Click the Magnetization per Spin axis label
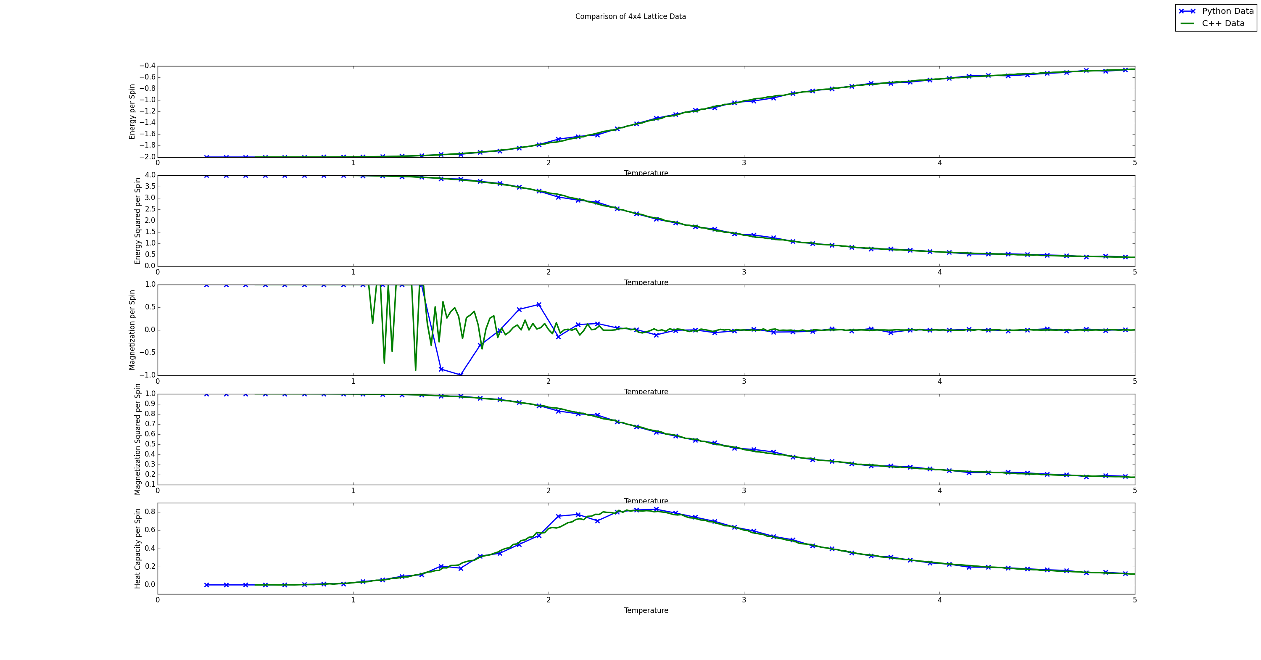 132,330
